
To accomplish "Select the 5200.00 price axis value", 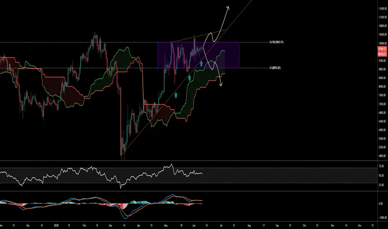I will coord(383,147).
